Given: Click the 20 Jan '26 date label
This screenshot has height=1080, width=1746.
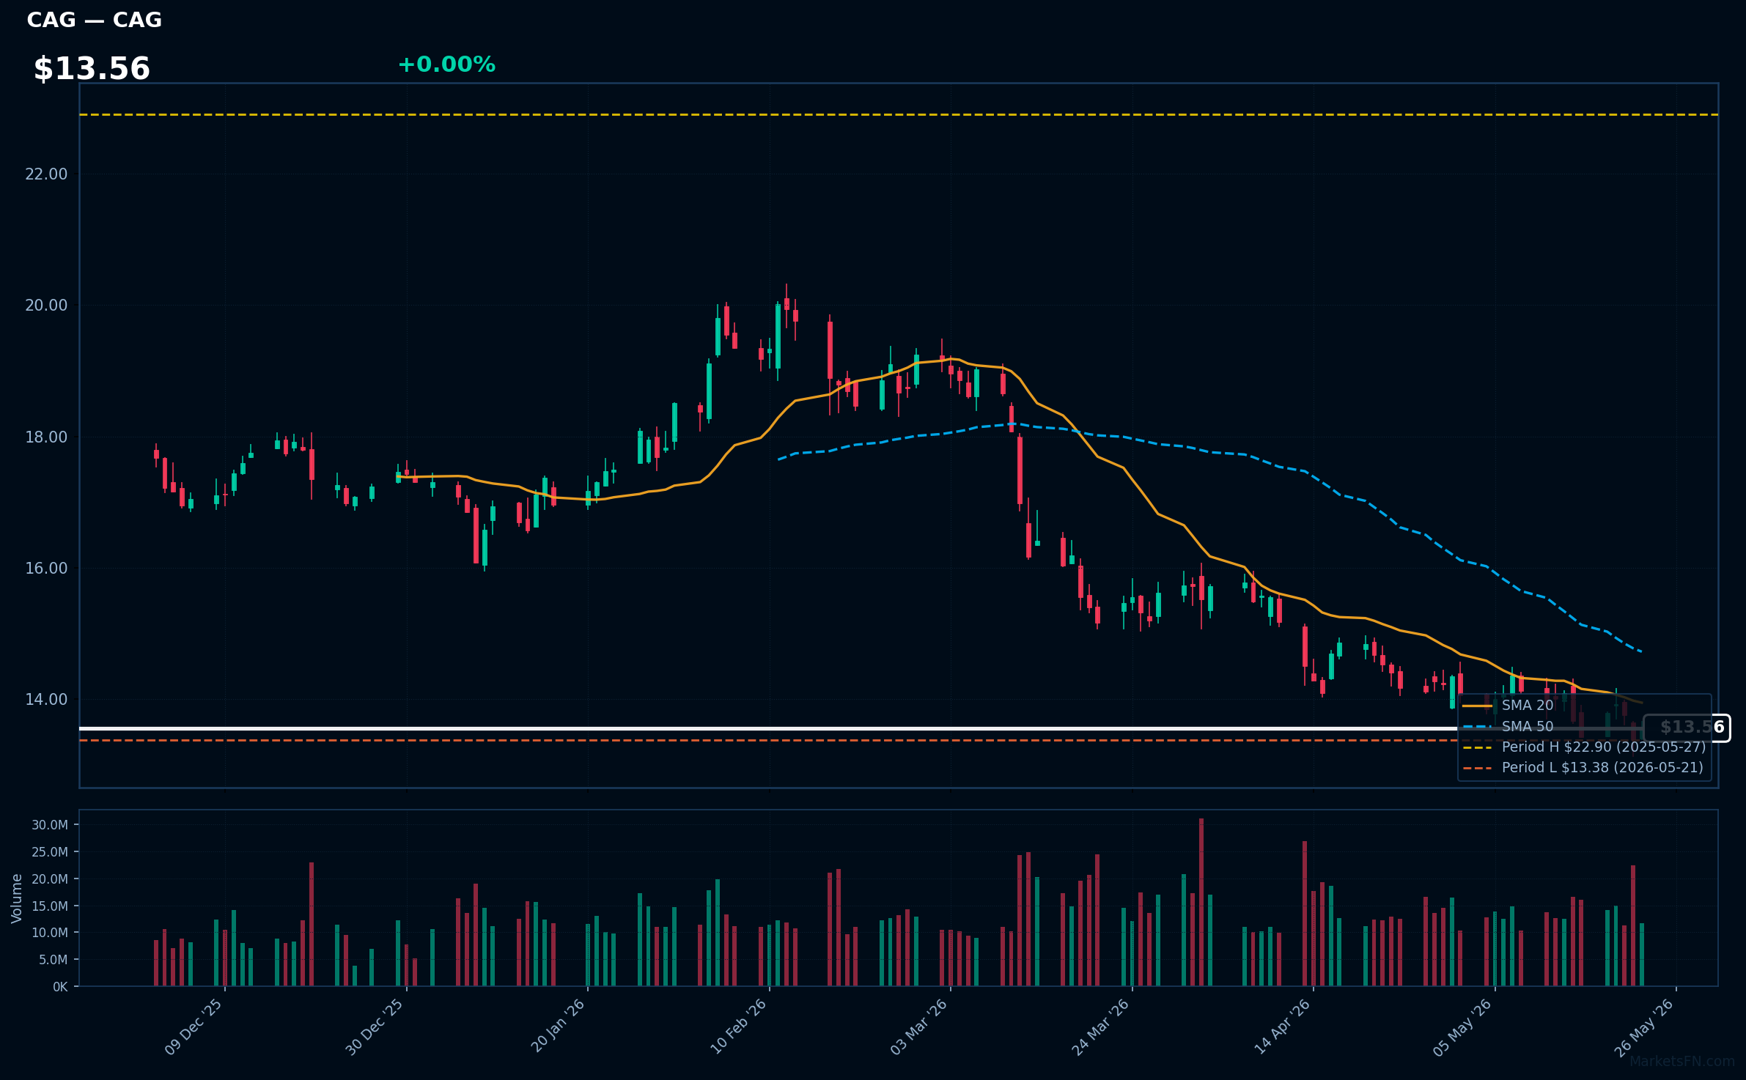Looking at the screenshot, I should point(558,1026).
